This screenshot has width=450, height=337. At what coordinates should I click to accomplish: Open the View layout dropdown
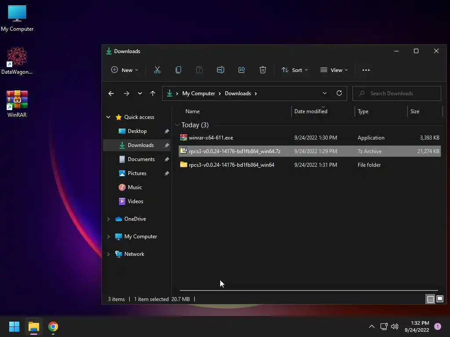point(334,70)
